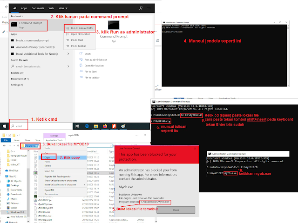
Task: Open the Explorer address bar dropdown arrow
Action: pos(110,145)
